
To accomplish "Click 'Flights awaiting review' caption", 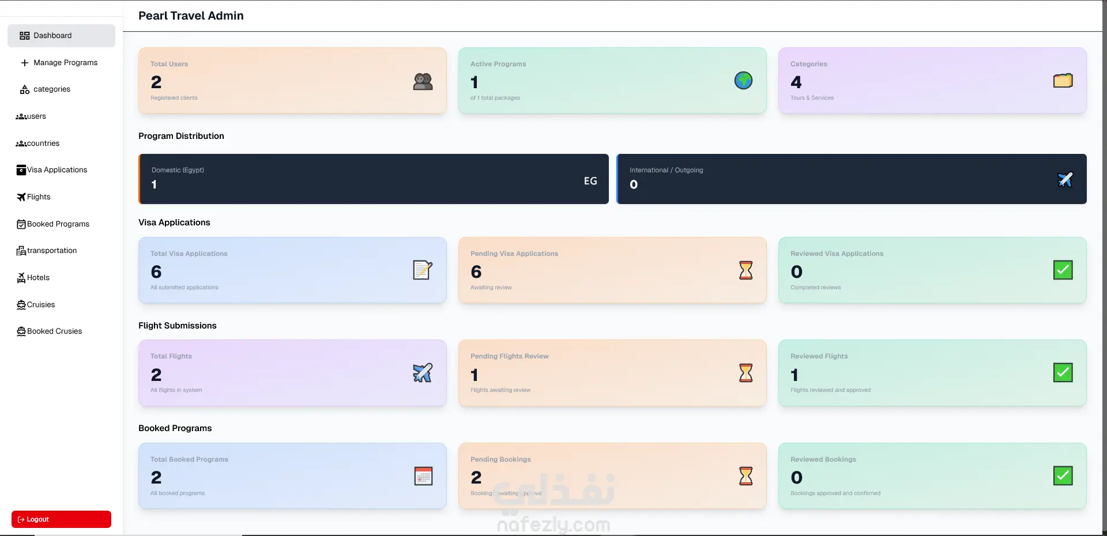I will click(500, 390).
